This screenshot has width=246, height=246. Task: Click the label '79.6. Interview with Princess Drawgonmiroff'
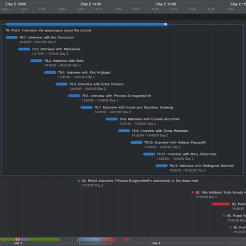116,96
